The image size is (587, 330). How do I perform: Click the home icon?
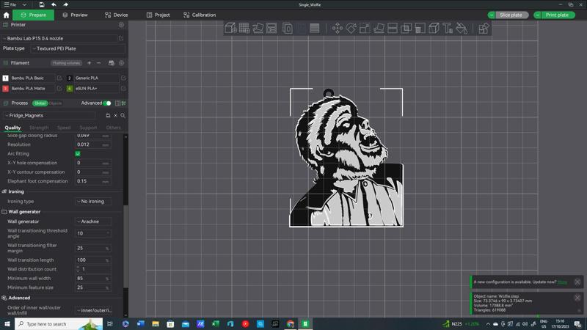[6, 15]
